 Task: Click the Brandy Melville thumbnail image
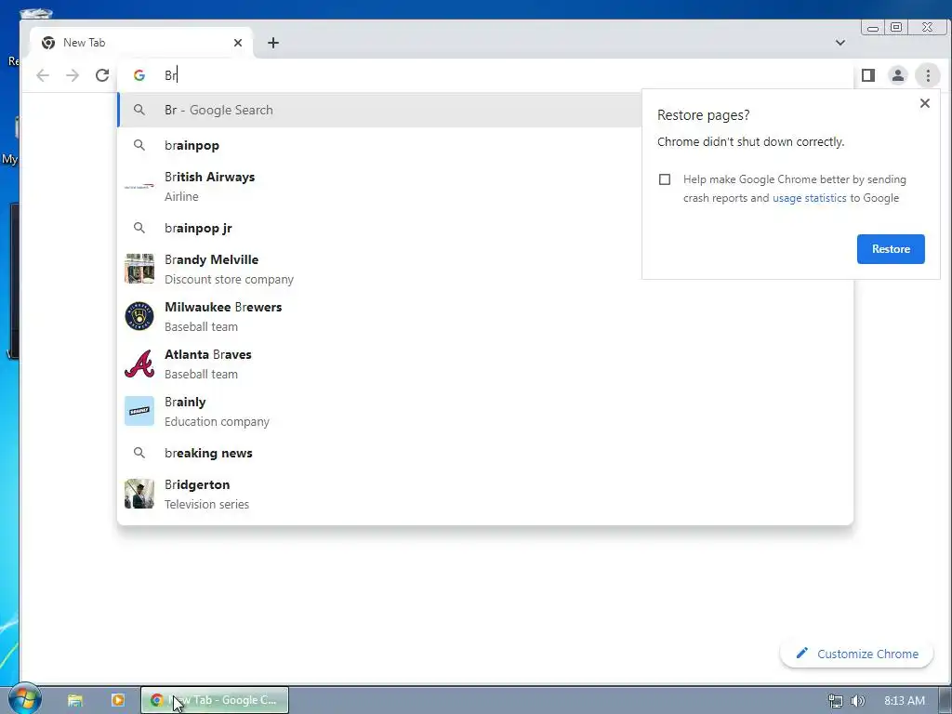[139, 269]
